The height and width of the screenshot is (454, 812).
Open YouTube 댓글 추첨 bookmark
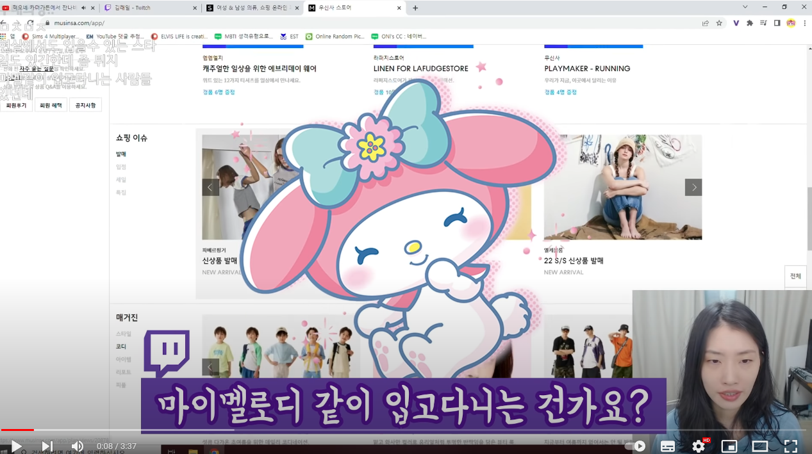pyautogui.click(x=115, y=36)
